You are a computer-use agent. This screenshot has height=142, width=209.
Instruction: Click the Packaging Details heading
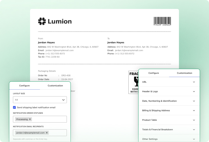click(47, 71)
